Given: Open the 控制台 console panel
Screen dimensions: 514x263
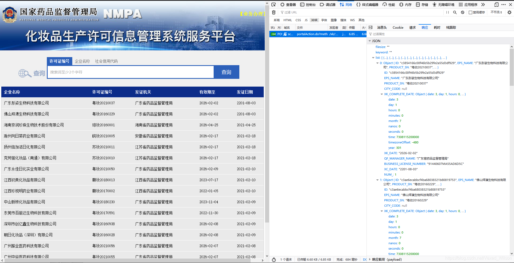Looking at the screenshot, I should click(x=308, y=5).
